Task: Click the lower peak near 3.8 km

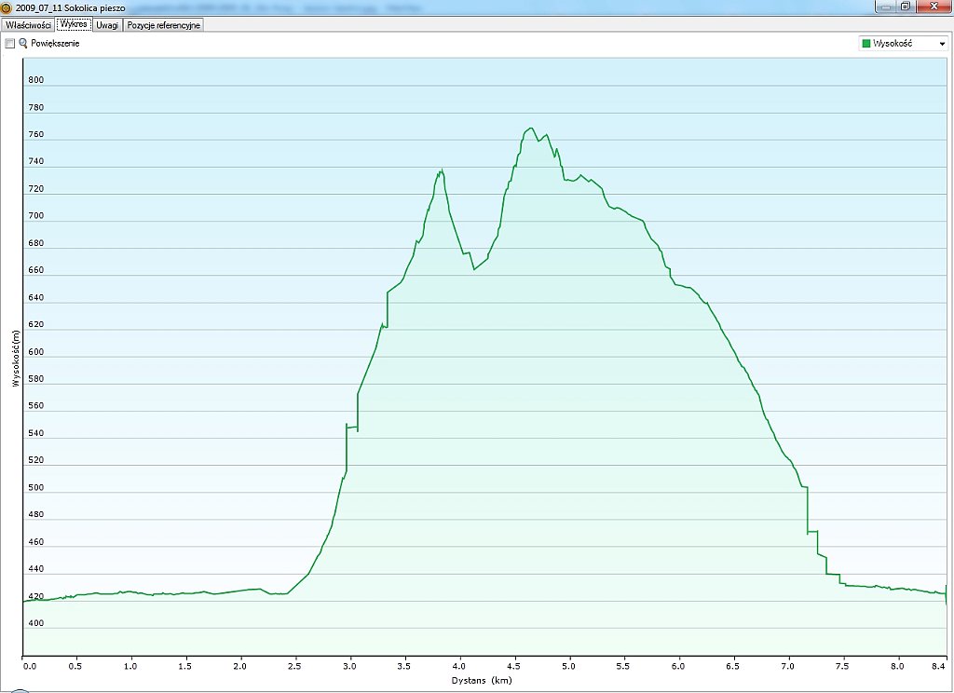Action: coord(441,170)
